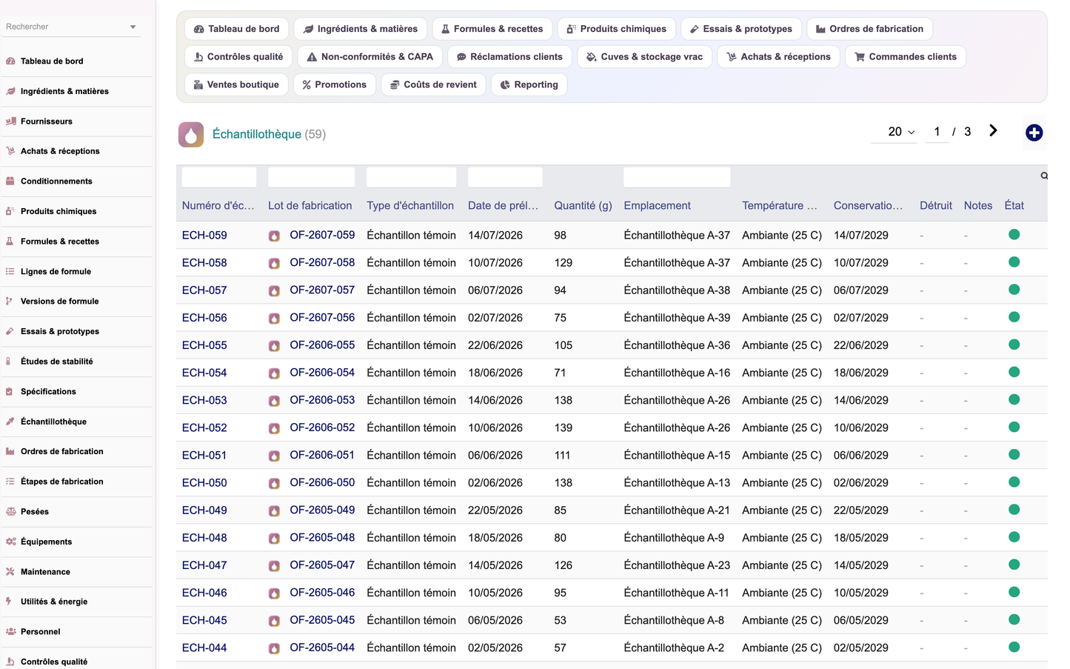This screenshot has height=669, width=1070.
Task: Click the Échantillothèque sidebar icon
Action: click(x=10, y=422)
